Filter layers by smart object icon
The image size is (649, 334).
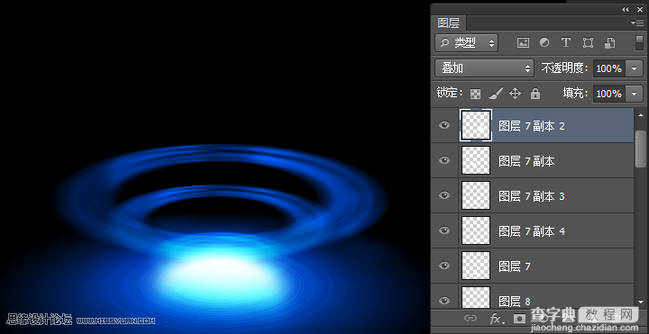(x=609, y=42)
